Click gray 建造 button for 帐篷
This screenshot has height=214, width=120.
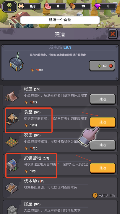(x=103, y=99)
